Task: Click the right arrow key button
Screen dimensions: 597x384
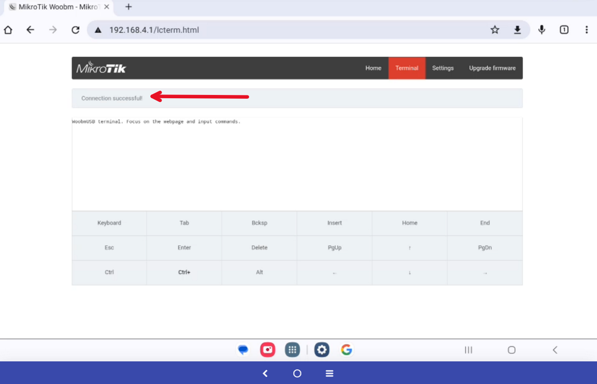Action: [485, 273]
